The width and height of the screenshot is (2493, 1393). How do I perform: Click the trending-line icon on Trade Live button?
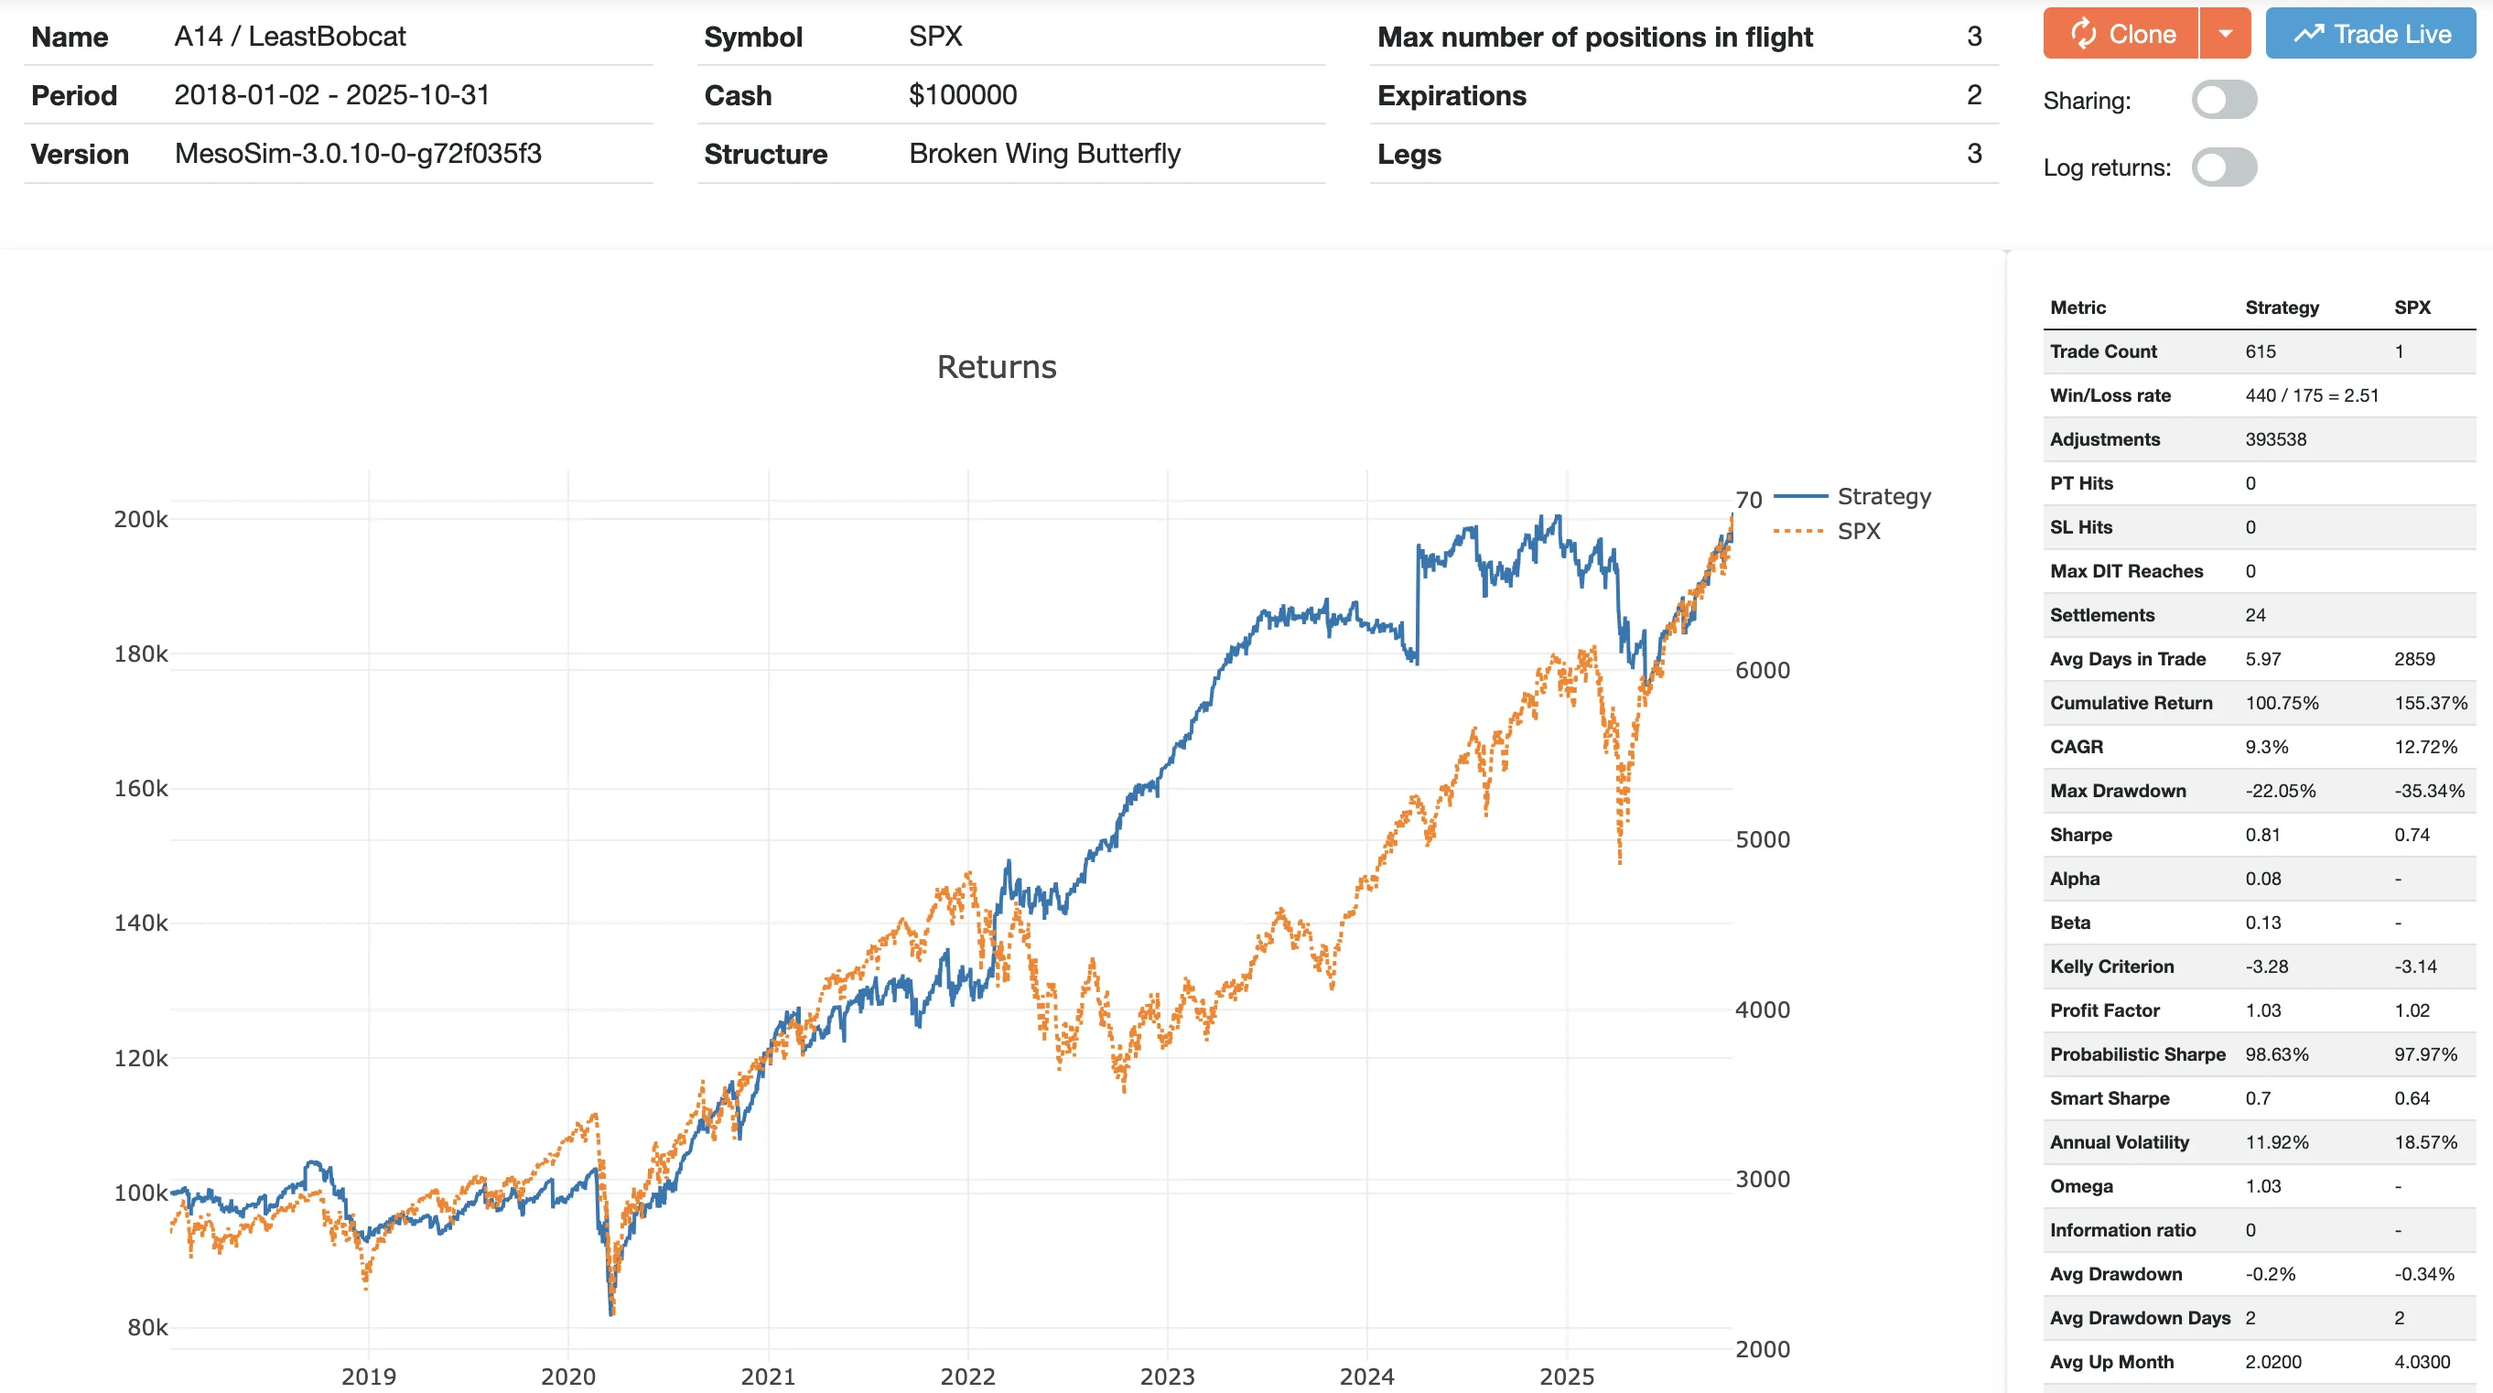pyautogui.click(x=2311, y=33)
